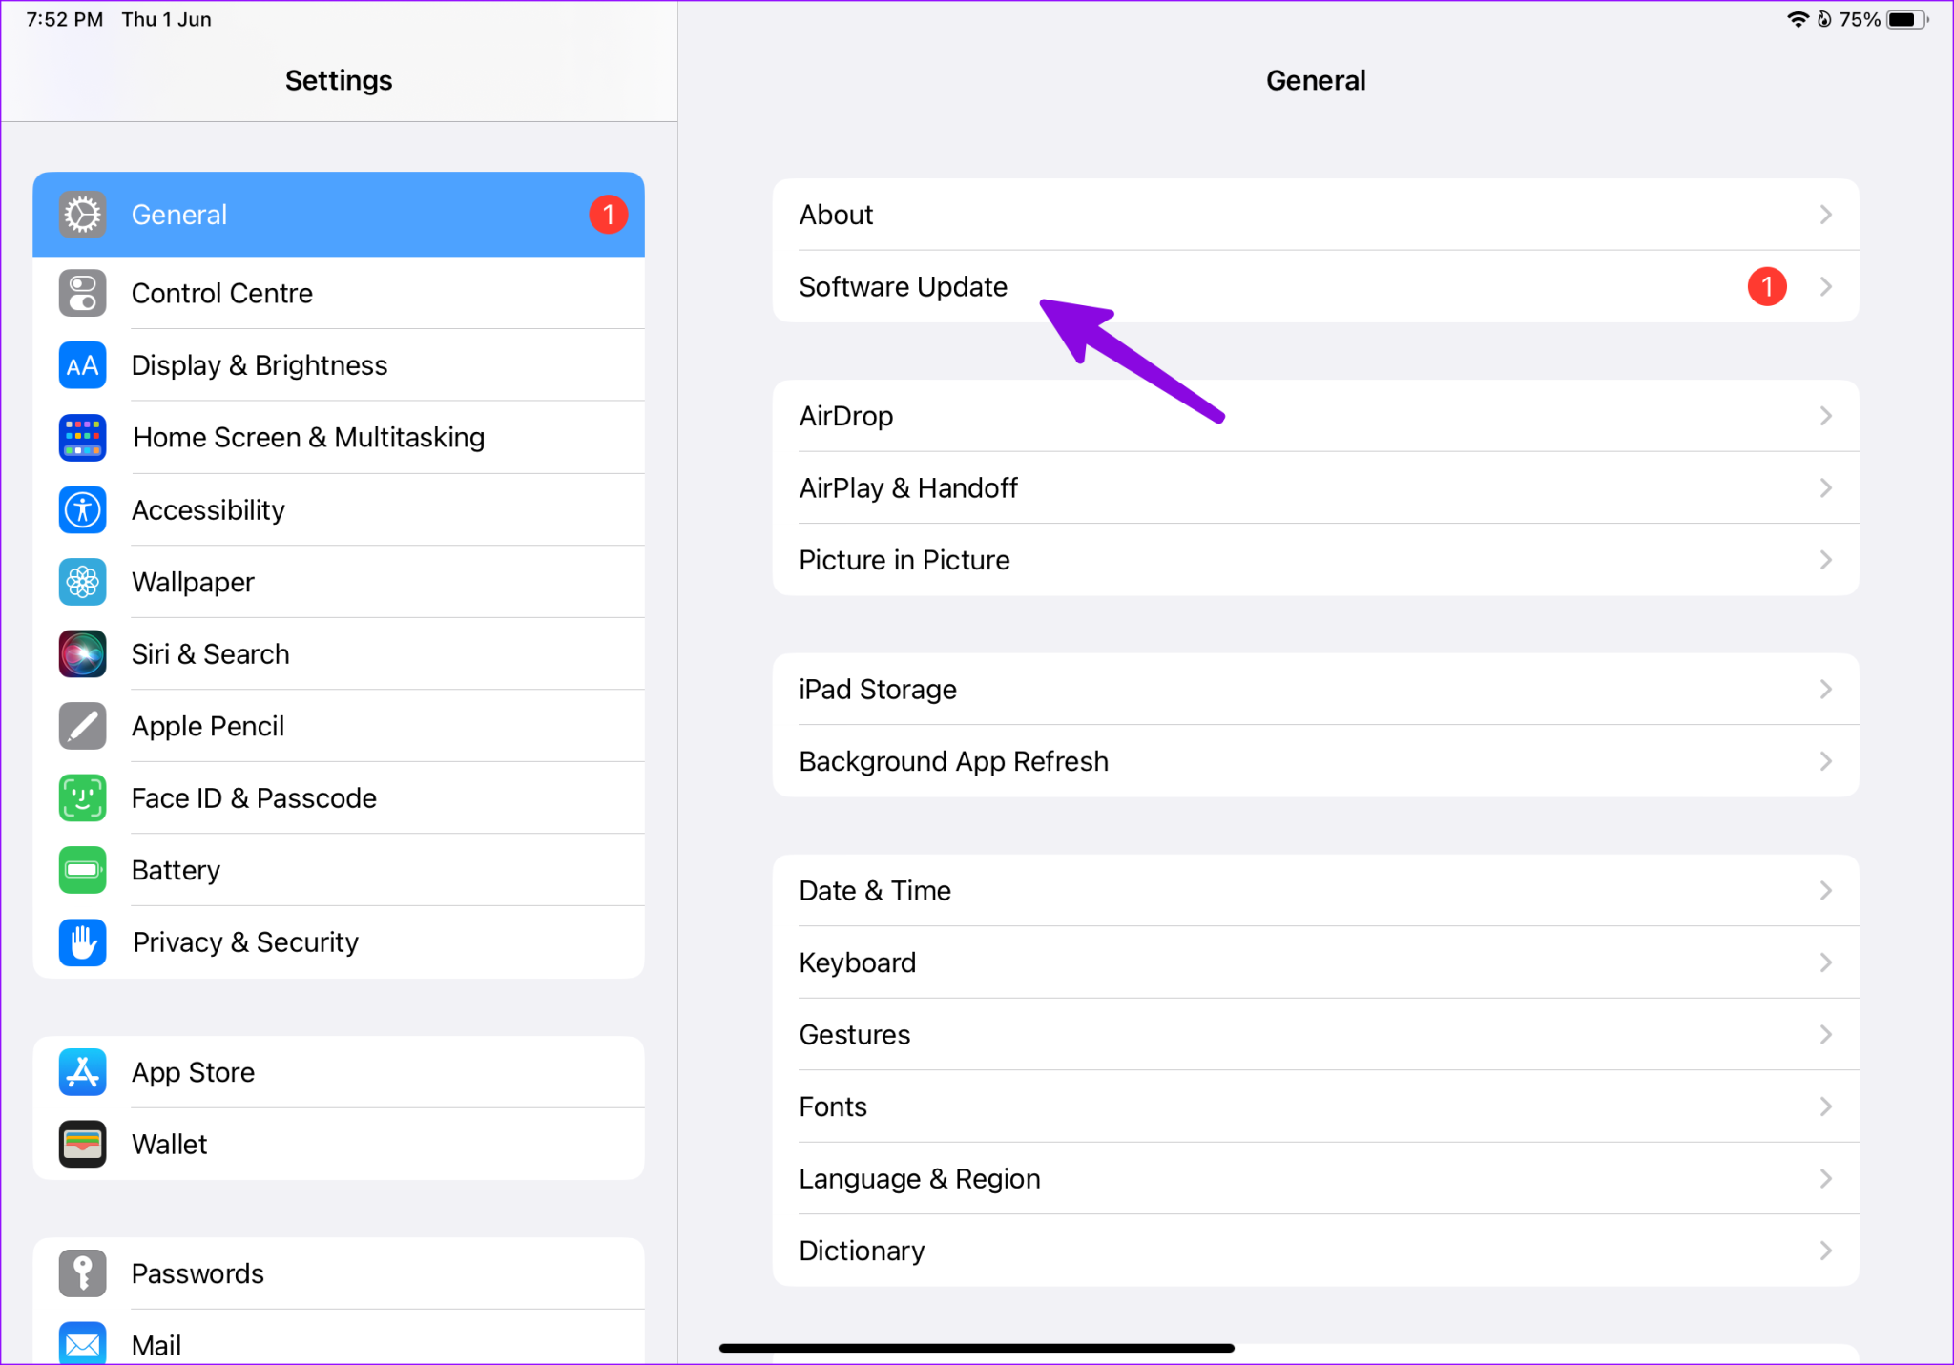Screen dimensions: 1954x1365
Task: Click the Display & Brightness icon
Action: [x=82, y=365]
